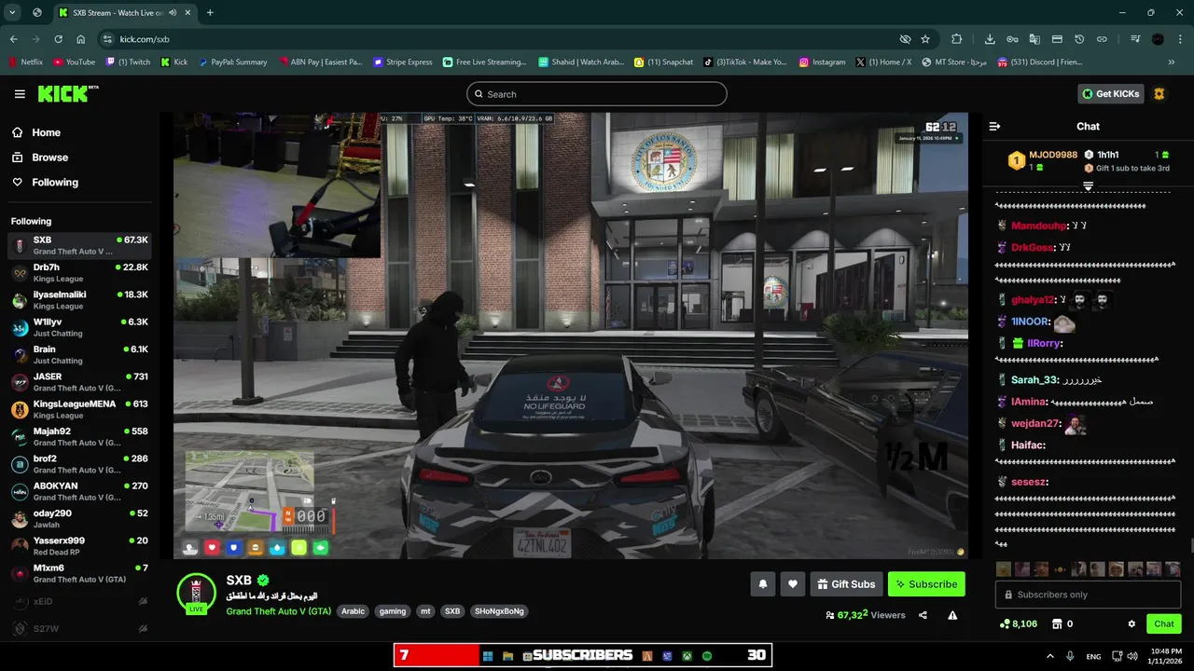Open oday290 channel in sidebar
The width and height of the screenshot is (1194, 671).
[79, 518]
